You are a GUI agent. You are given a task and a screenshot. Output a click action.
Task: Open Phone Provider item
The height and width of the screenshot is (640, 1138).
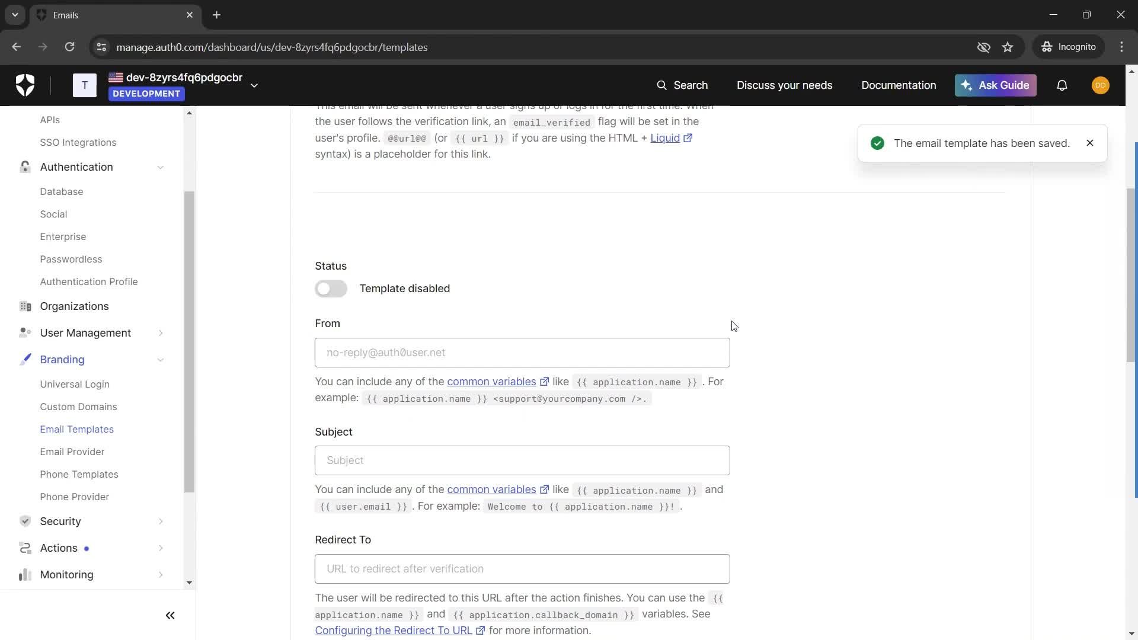74,497
